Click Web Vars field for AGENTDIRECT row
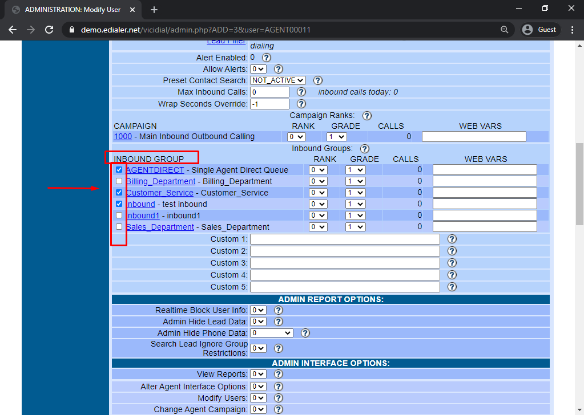 pos(485,170)
